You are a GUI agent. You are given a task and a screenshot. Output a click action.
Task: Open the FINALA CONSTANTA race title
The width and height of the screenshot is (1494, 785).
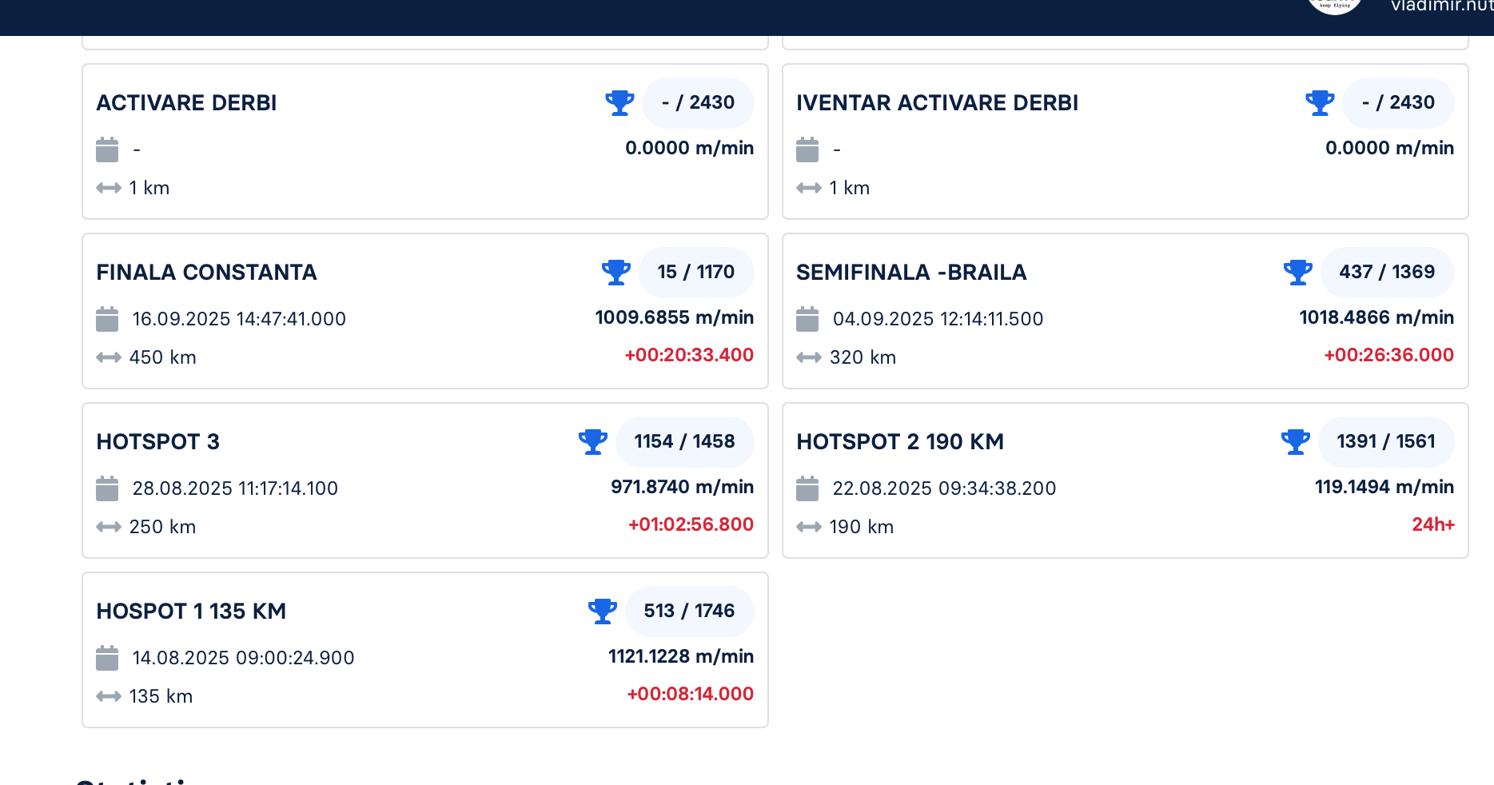(206, 273)
